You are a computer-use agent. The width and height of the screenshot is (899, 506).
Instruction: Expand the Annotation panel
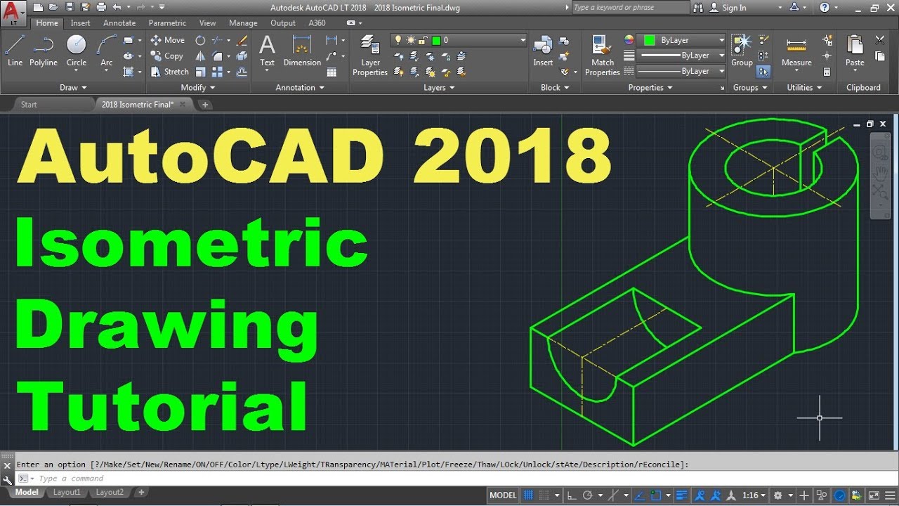tap(300, 88)
